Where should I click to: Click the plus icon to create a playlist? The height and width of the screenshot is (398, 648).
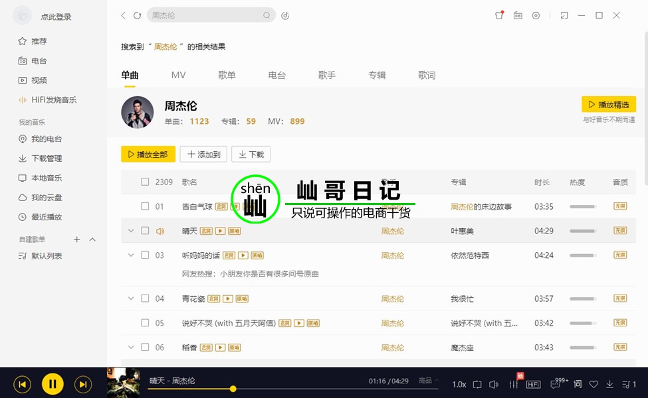coord(77,239)
